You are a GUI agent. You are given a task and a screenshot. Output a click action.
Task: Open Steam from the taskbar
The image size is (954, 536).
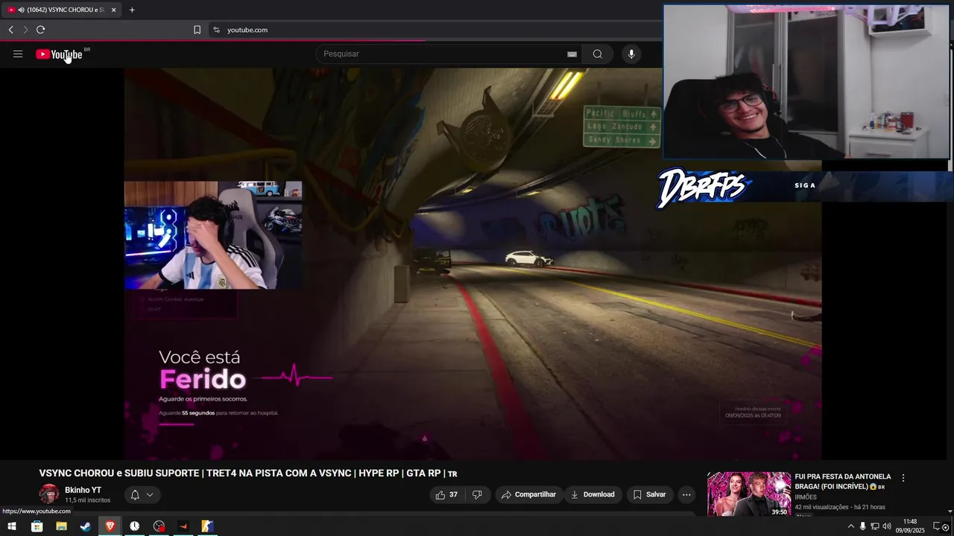coord(86,526)
